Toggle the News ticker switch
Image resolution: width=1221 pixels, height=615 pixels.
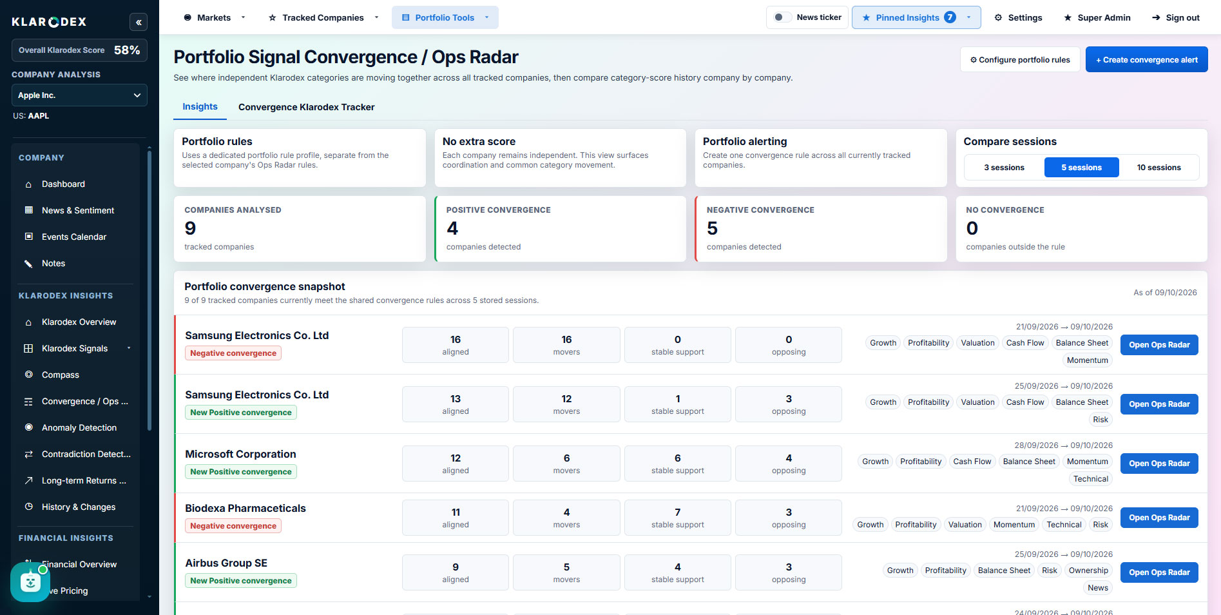782,17
